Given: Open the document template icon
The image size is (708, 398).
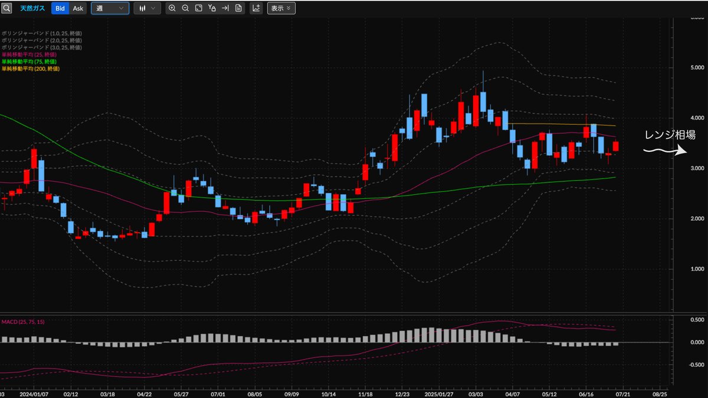Looking at the screenshot, I should click(x=238, y=8).
